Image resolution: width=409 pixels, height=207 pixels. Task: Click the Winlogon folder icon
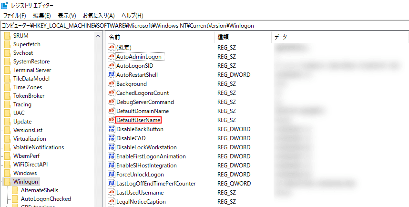pos(8,182)
